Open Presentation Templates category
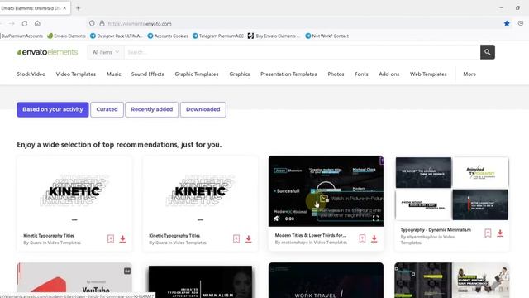Screen dimensions: 529x298 point(288,74)
